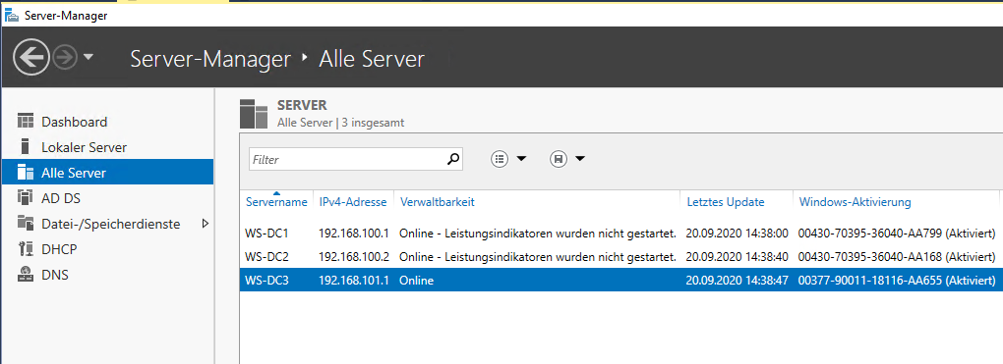Click the Lokaler Server icon in sidebar
The width and height of the screenshot is (1003, 364).
[x=25, y=147]
